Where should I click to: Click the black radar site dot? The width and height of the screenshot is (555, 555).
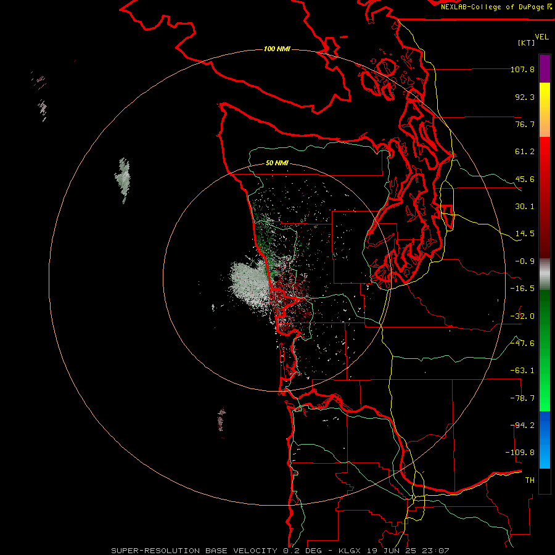(276, 279)
